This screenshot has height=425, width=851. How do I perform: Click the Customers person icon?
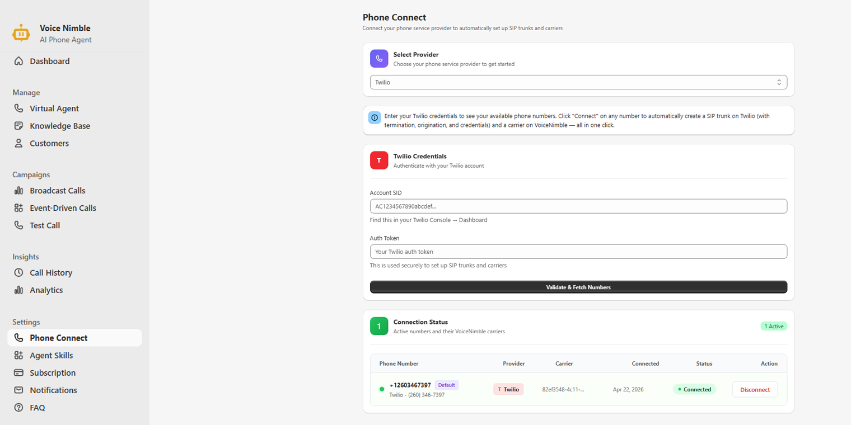coord(18,143)
